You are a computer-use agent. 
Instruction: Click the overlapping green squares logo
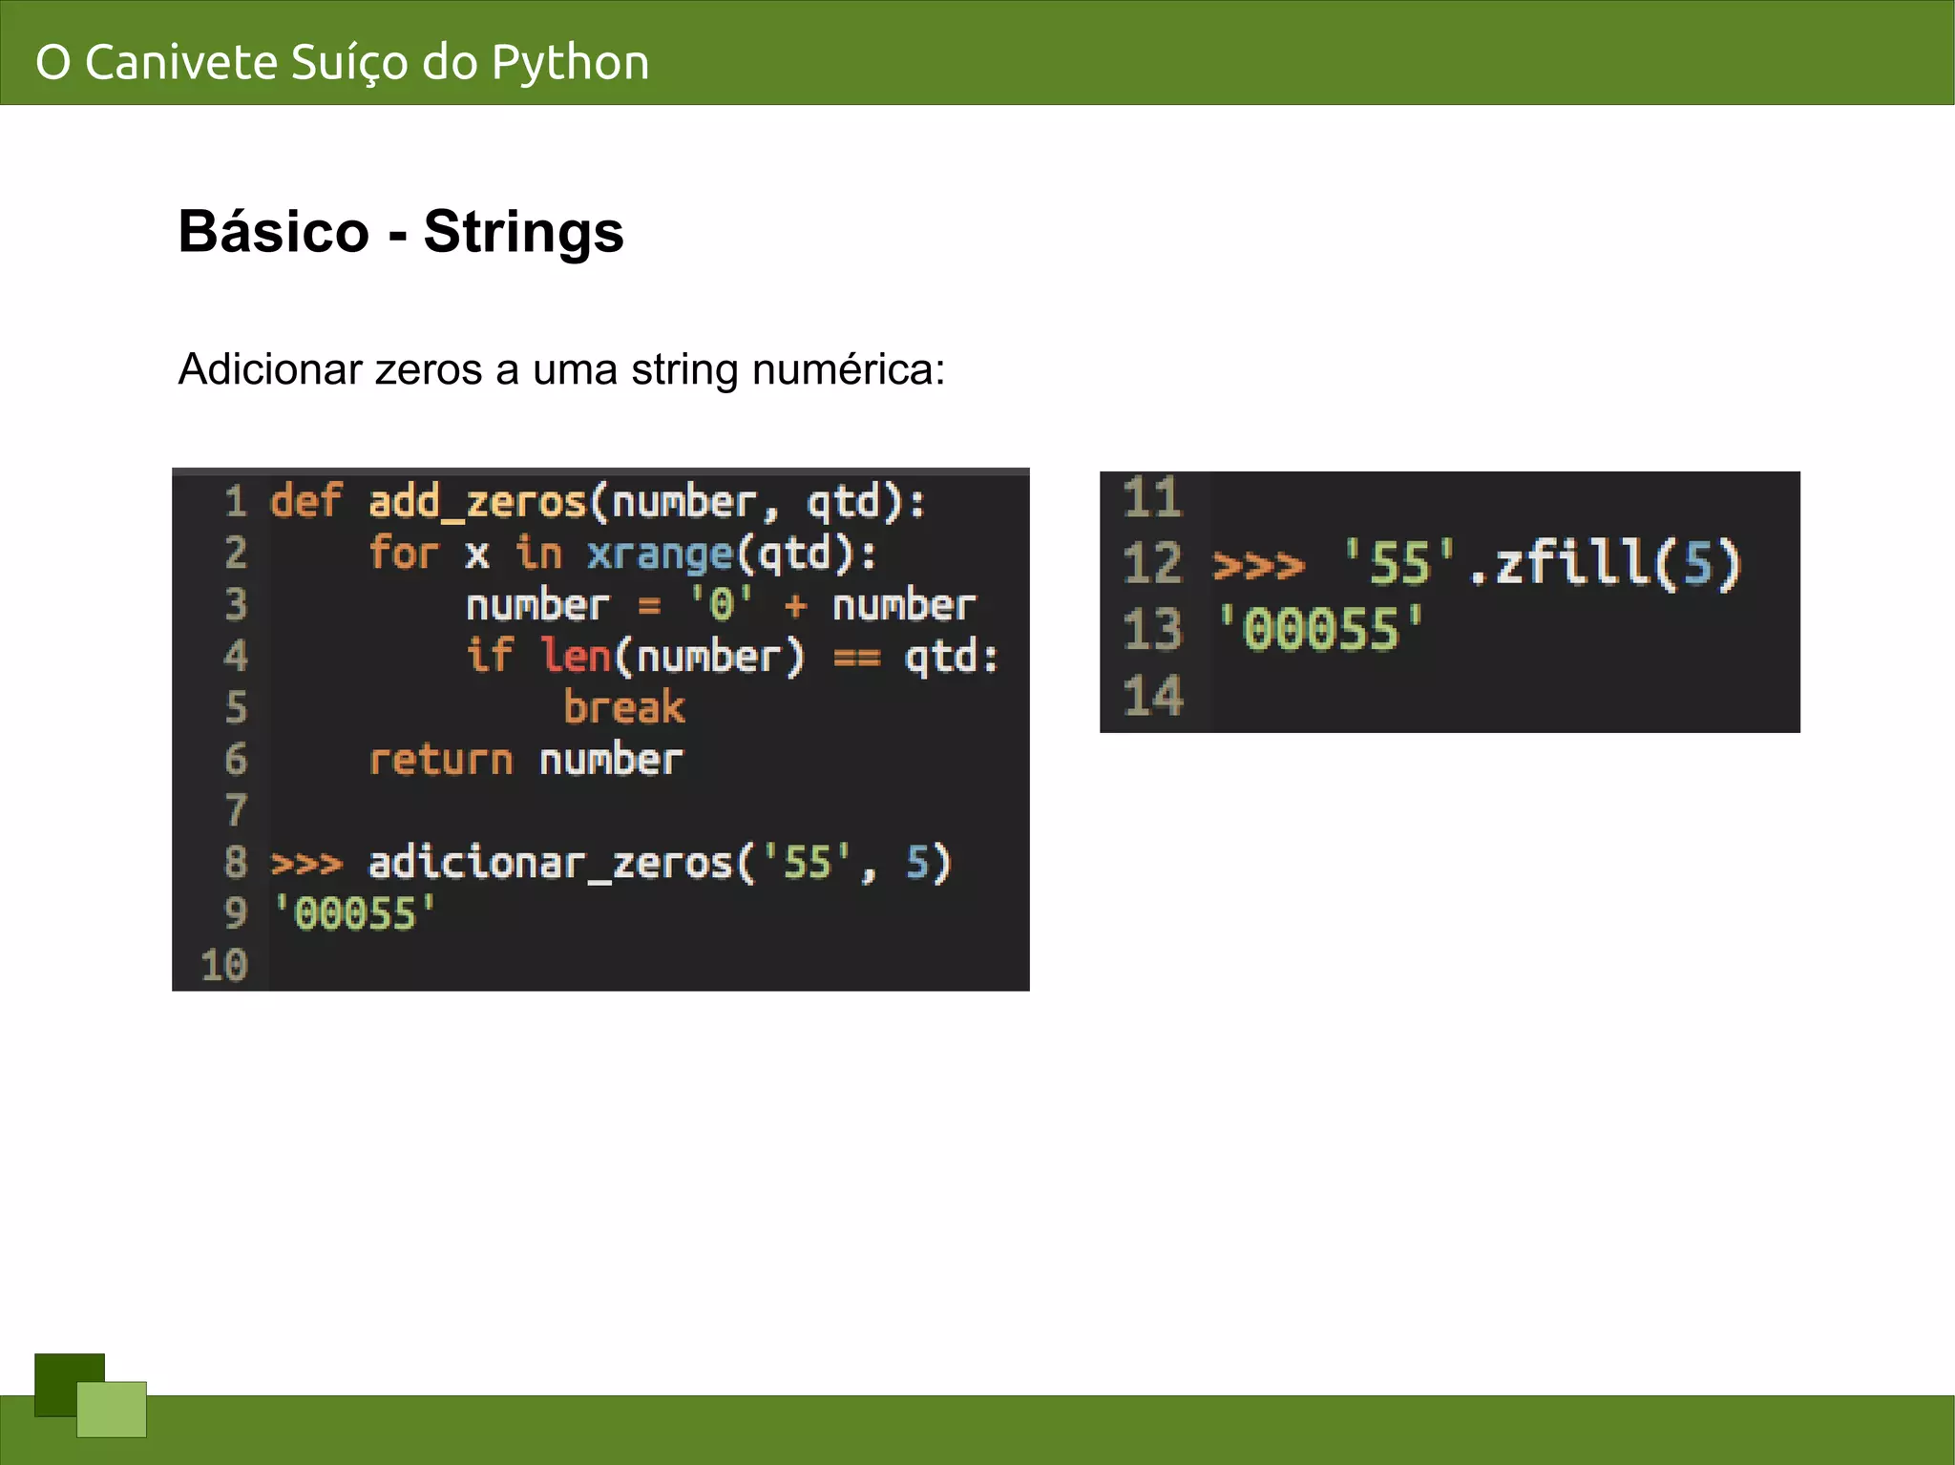point(91,1395)
